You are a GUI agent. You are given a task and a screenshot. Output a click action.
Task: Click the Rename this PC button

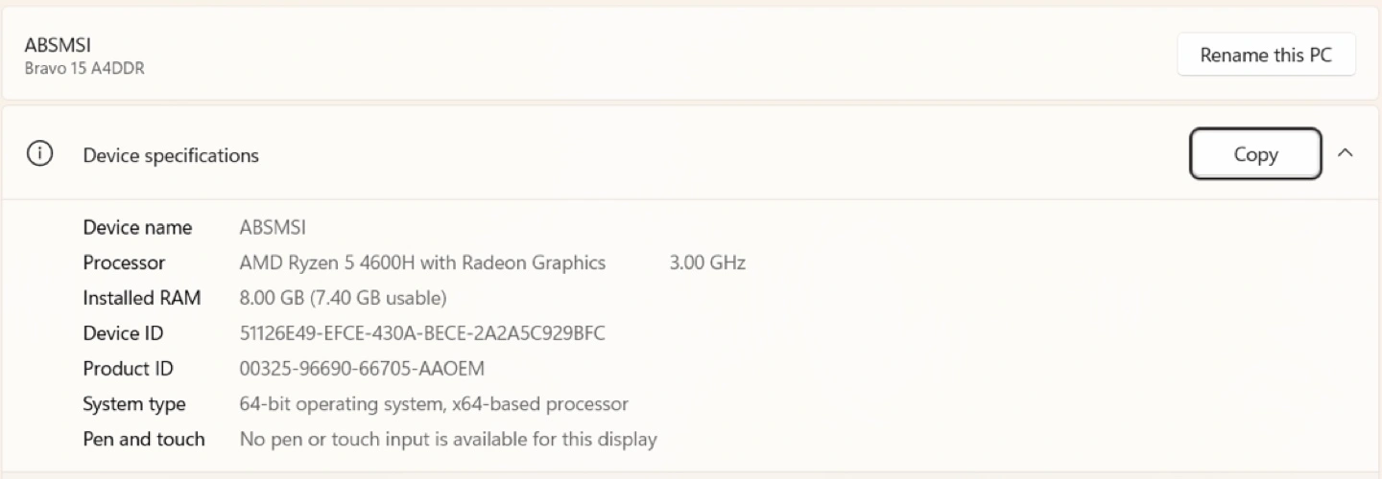pos(1266,55)
